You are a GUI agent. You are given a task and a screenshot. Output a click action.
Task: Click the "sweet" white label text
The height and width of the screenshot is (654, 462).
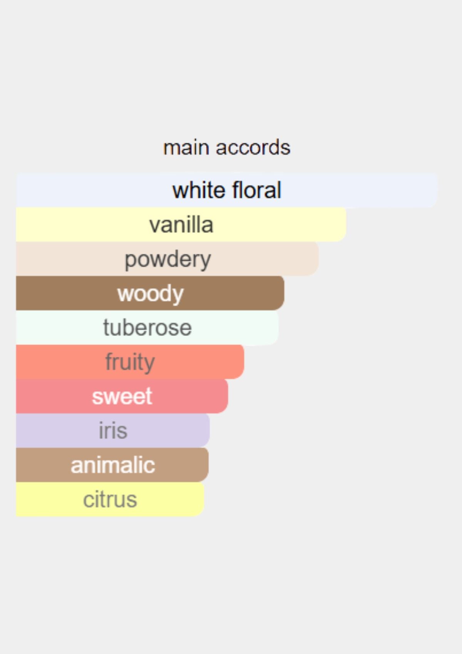[122, 397]
